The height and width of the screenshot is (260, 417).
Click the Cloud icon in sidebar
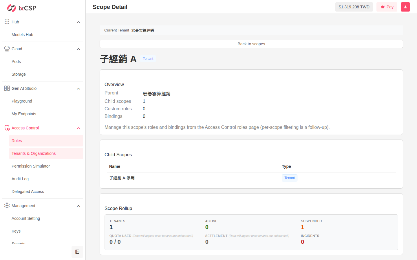[7, 49]
